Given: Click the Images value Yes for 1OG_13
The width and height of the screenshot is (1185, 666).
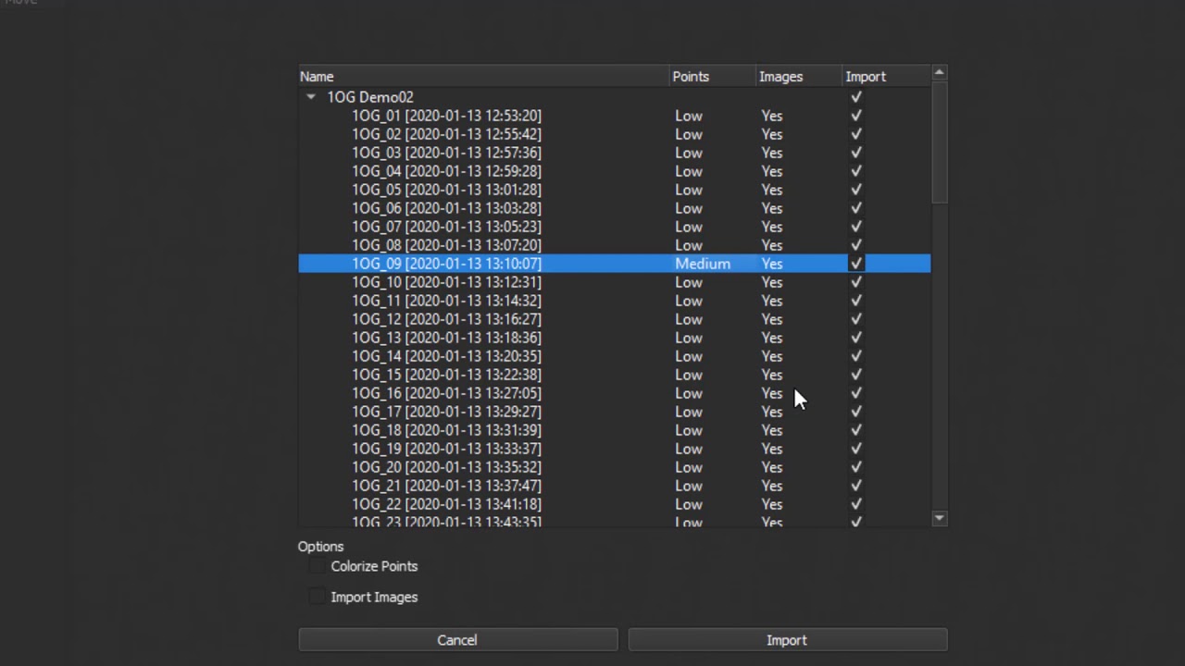Looking at the screenshot, I should point(772,338).
